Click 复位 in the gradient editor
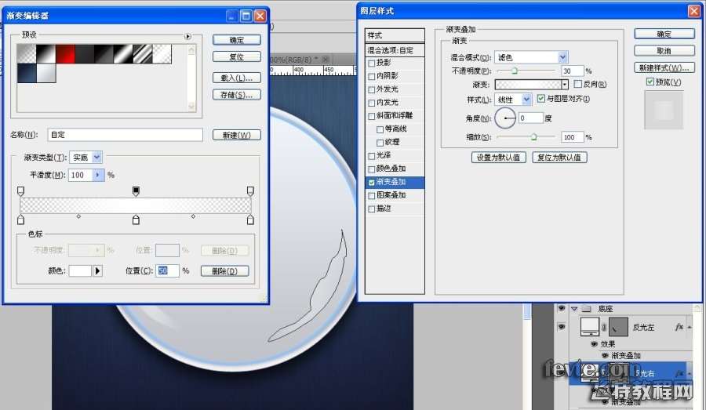This screenshot has width=706, height=410. 236,56
